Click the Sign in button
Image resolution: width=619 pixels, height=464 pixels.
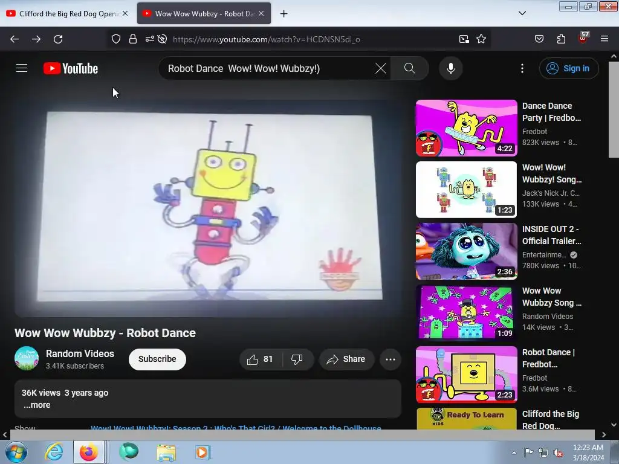pos(569,68)
